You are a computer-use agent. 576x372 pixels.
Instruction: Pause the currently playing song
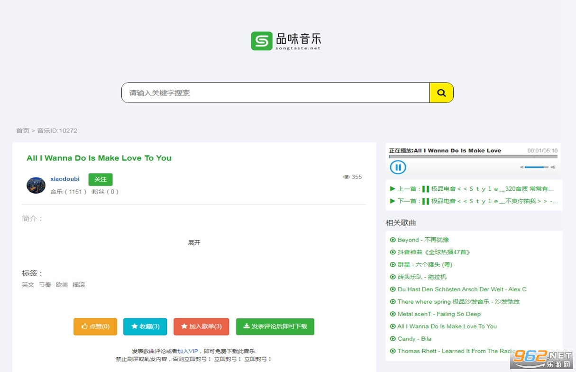pyautogui.click(x=398, y=167)
